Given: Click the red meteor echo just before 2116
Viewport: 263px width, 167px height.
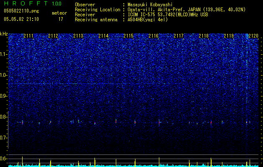Looking at the screenshot, I should (x=159, y=122).
